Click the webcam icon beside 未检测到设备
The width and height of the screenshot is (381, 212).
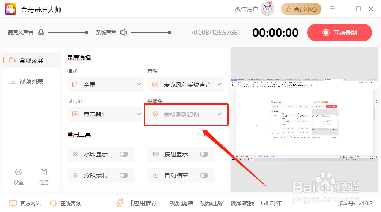(x=155, y=114)
